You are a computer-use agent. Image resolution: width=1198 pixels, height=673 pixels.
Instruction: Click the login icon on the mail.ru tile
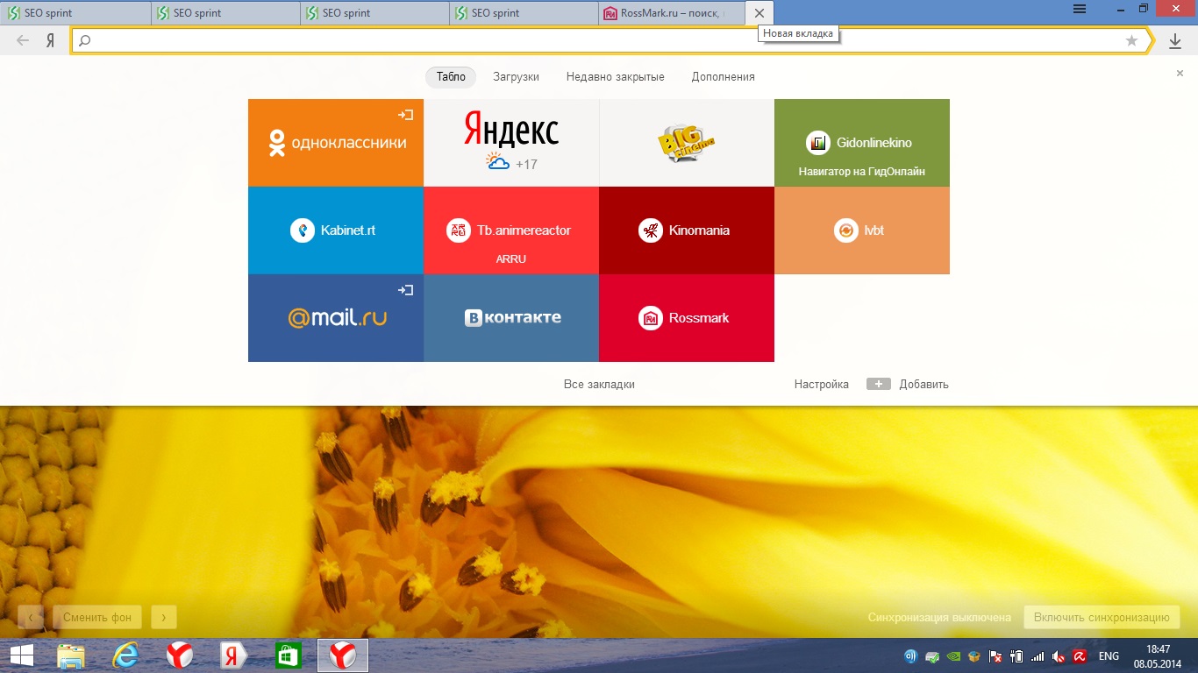405,290
